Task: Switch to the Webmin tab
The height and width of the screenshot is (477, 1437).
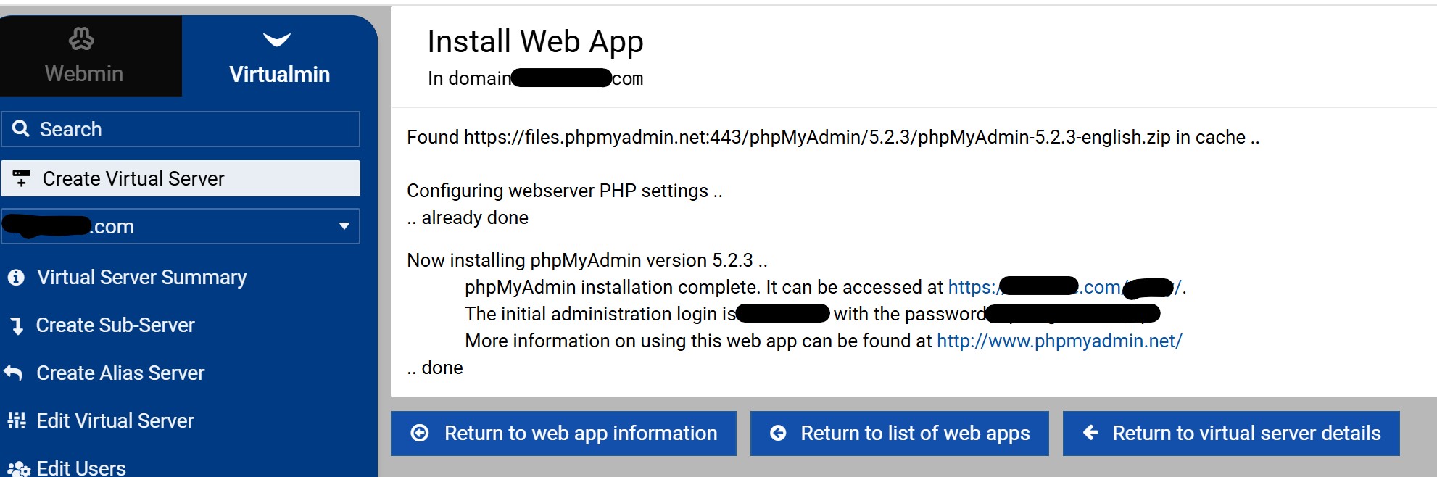Action: pyautogui.click(x=84, y=56)
